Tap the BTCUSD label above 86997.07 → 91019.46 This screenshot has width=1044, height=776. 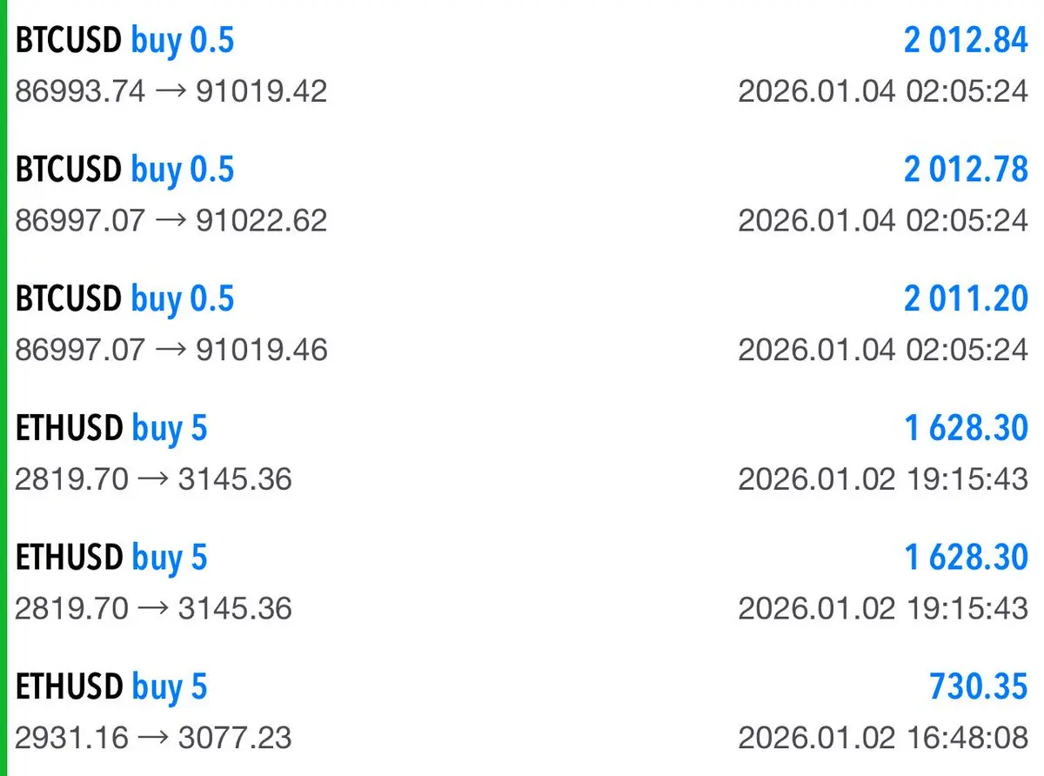[68, 298]
